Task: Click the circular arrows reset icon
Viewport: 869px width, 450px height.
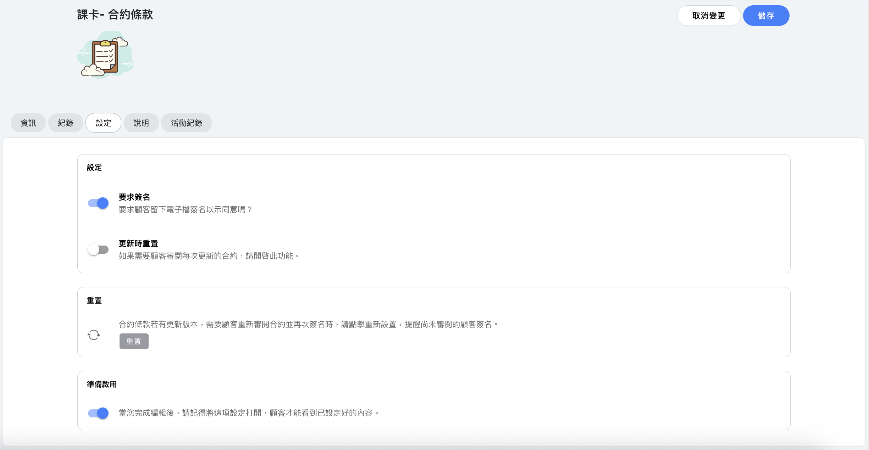Action: (x=94, y=335)
